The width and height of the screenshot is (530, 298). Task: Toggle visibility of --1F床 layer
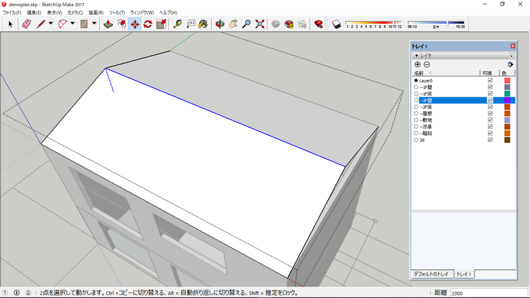[x=490, y=94]
